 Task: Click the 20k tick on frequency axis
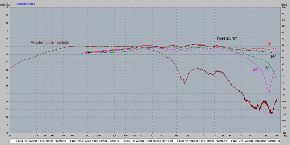(x=277, y=136)
